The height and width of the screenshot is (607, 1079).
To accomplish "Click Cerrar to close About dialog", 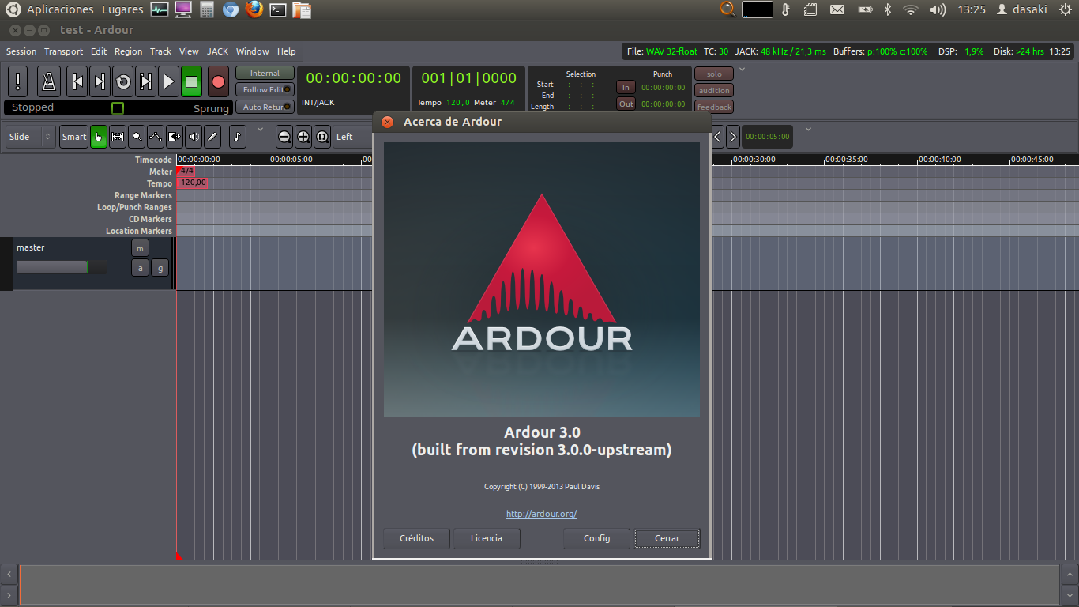I will [x=667, y=538].
